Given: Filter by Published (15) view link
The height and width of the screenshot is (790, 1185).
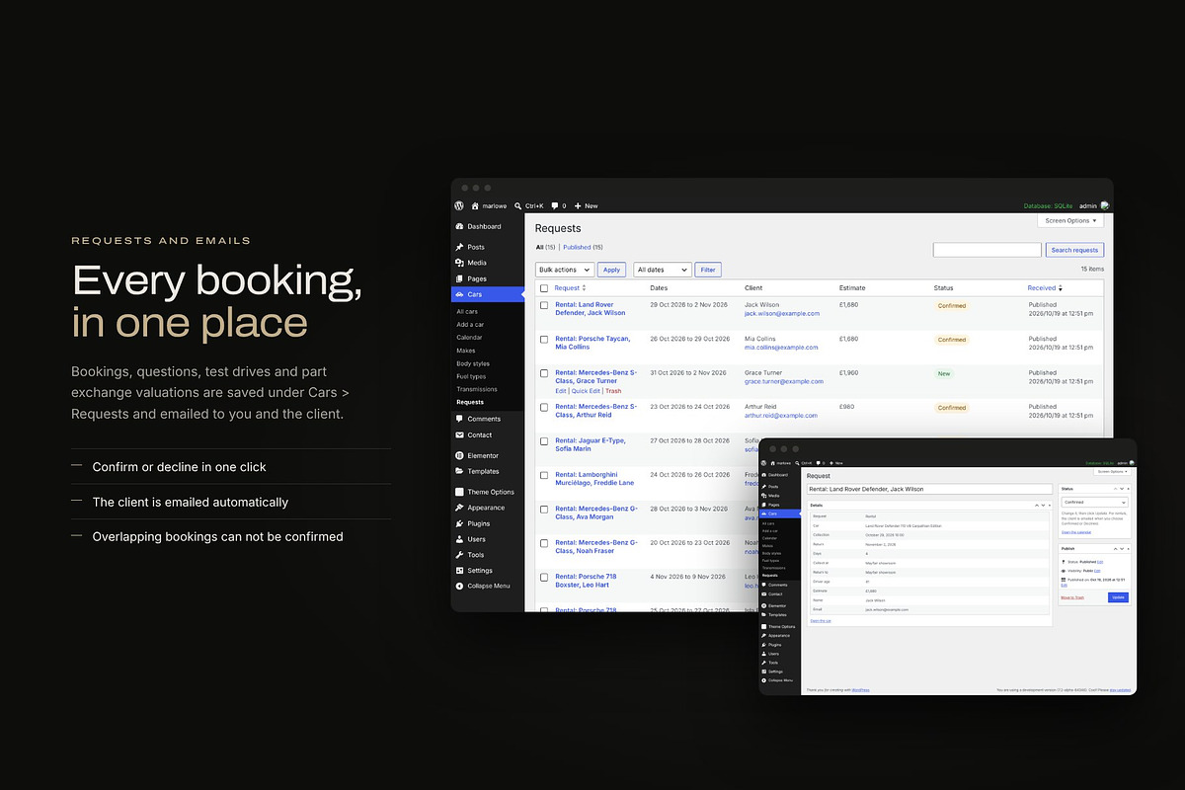Looking at the screenshot, I should 583,247.
